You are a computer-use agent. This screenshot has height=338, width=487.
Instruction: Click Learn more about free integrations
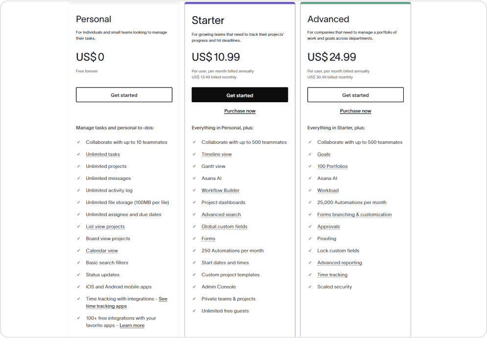(132, 325)
